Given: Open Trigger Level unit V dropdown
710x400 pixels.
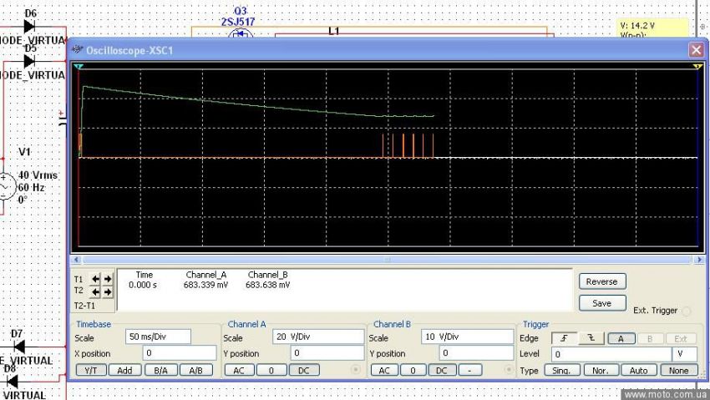Looking at the screenshot, I should click(685, 354).
